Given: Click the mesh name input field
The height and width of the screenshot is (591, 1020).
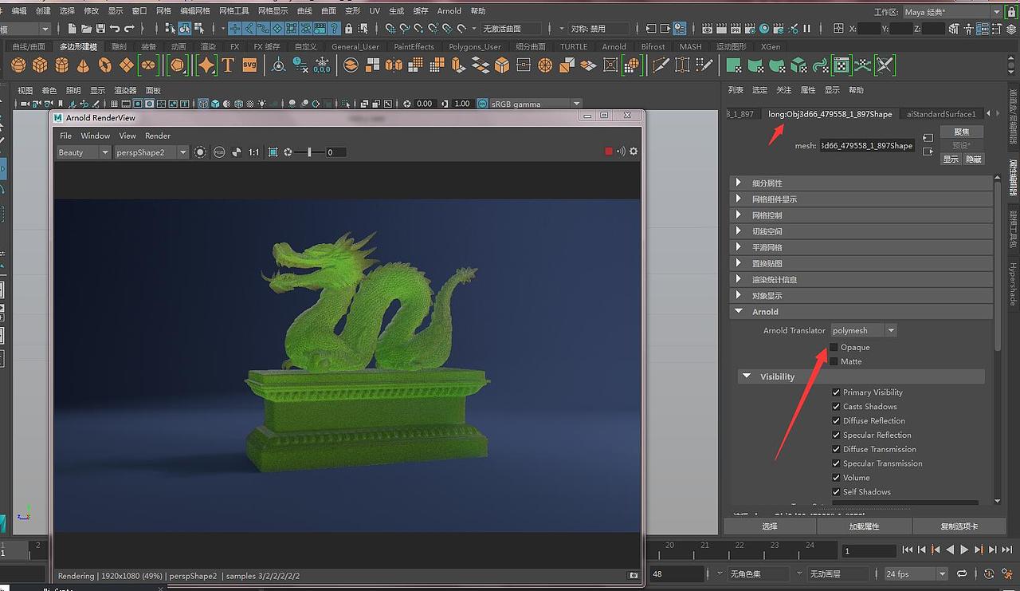Looking at the screenshot, I should click(x=867, y=145).
